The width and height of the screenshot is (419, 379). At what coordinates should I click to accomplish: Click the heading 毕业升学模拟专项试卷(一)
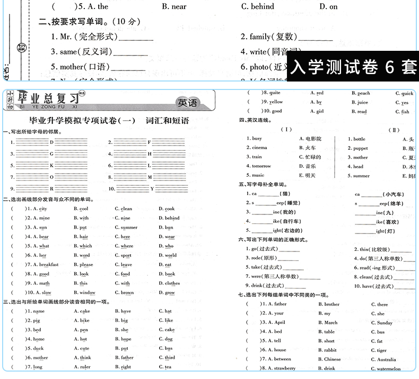pos(82,121)
